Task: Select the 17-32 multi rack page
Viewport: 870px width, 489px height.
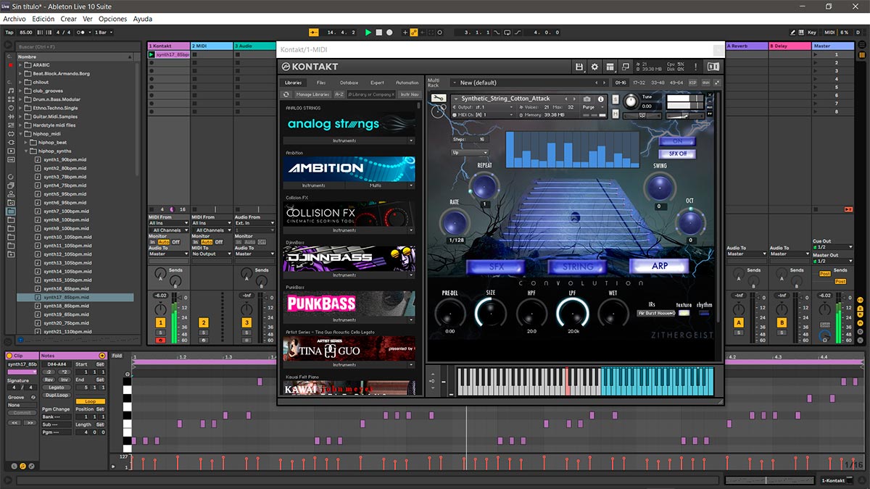Action: pos(639,83)
